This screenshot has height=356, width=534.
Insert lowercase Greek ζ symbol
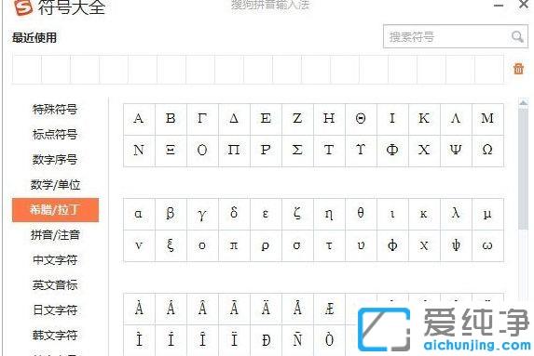point(297,214)
